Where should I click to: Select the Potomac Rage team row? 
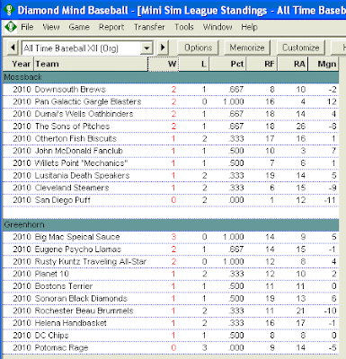[x=171, y=347]
